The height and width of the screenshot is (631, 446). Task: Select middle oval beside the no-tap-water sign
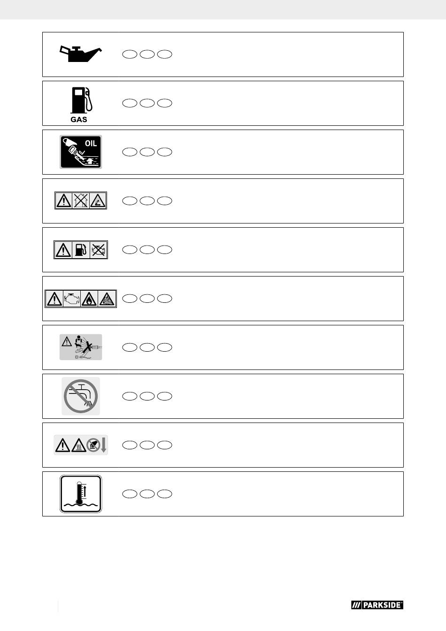point(147,396)
